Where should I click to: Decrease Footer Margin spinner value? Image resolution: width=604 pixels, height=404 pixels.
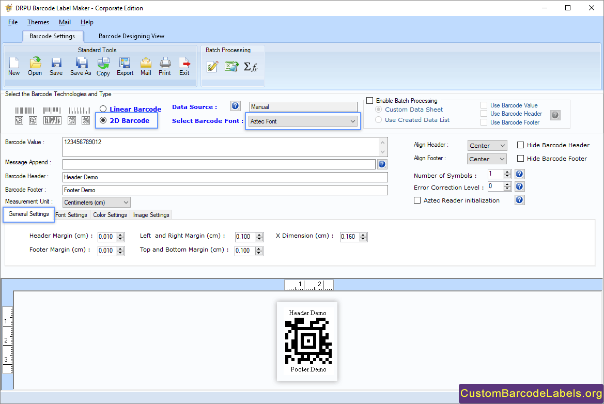(120, 253)
